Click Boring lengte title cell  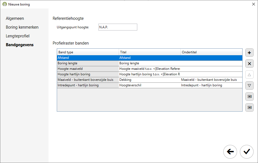click(x=150, y=63)
